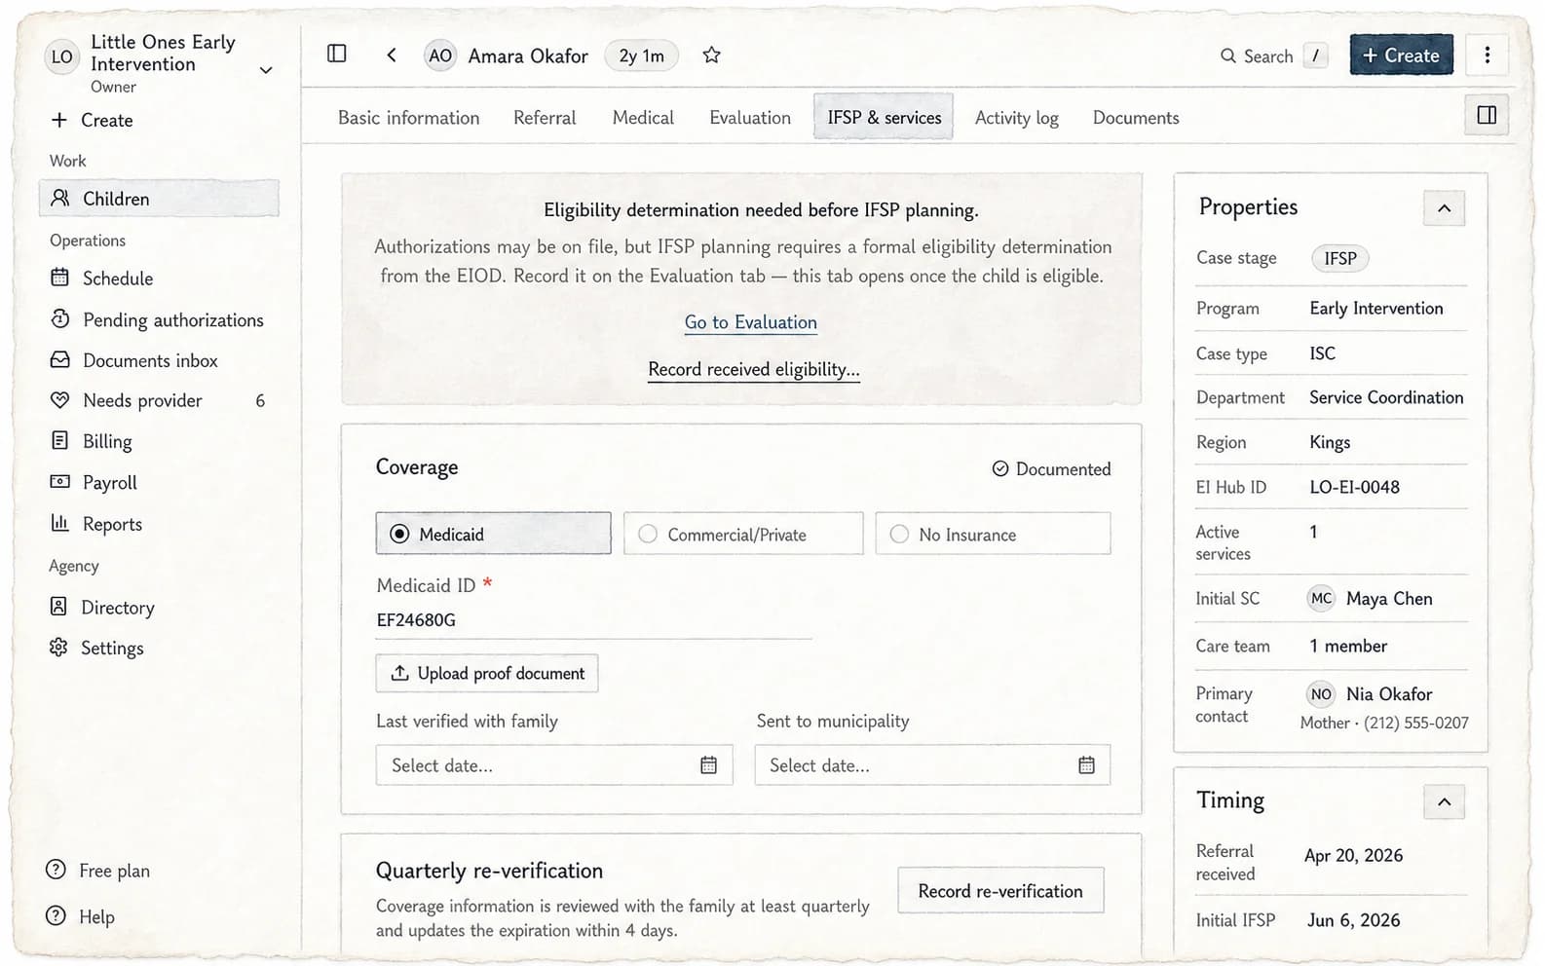The height and width of the screenshot is (966, 1545).
Task: Open calendar for Last verified with family
Action: coord(708,765)
